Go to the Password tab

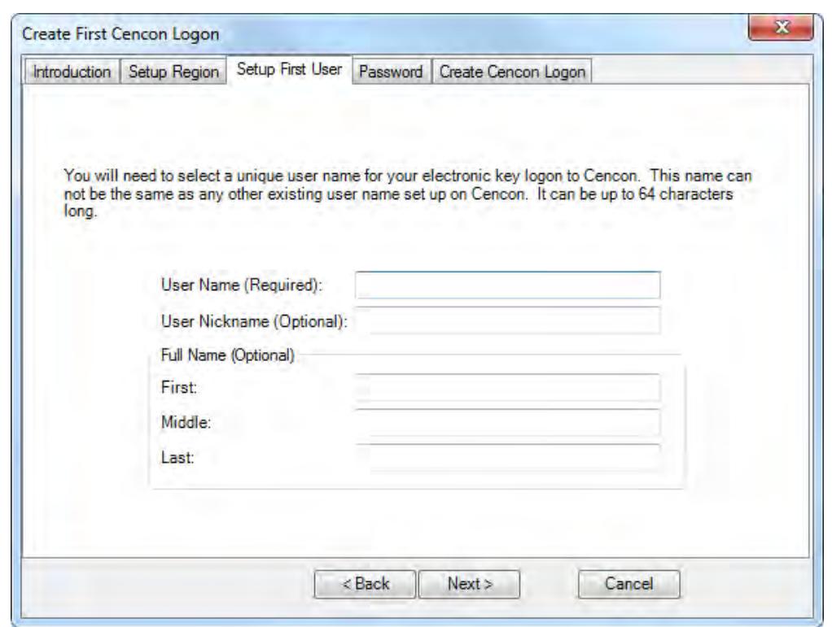click(x=391, y=72)
